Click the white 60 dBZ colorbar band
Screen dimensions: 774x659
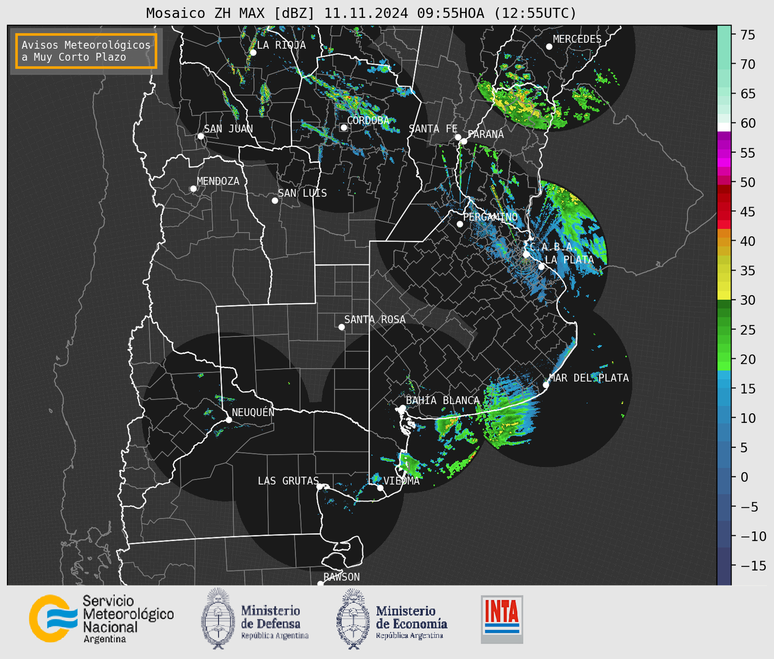724,127
